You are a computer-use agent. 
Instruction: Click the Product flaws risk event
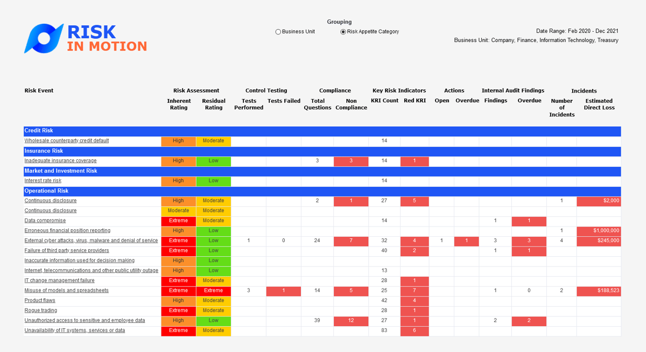40,301
